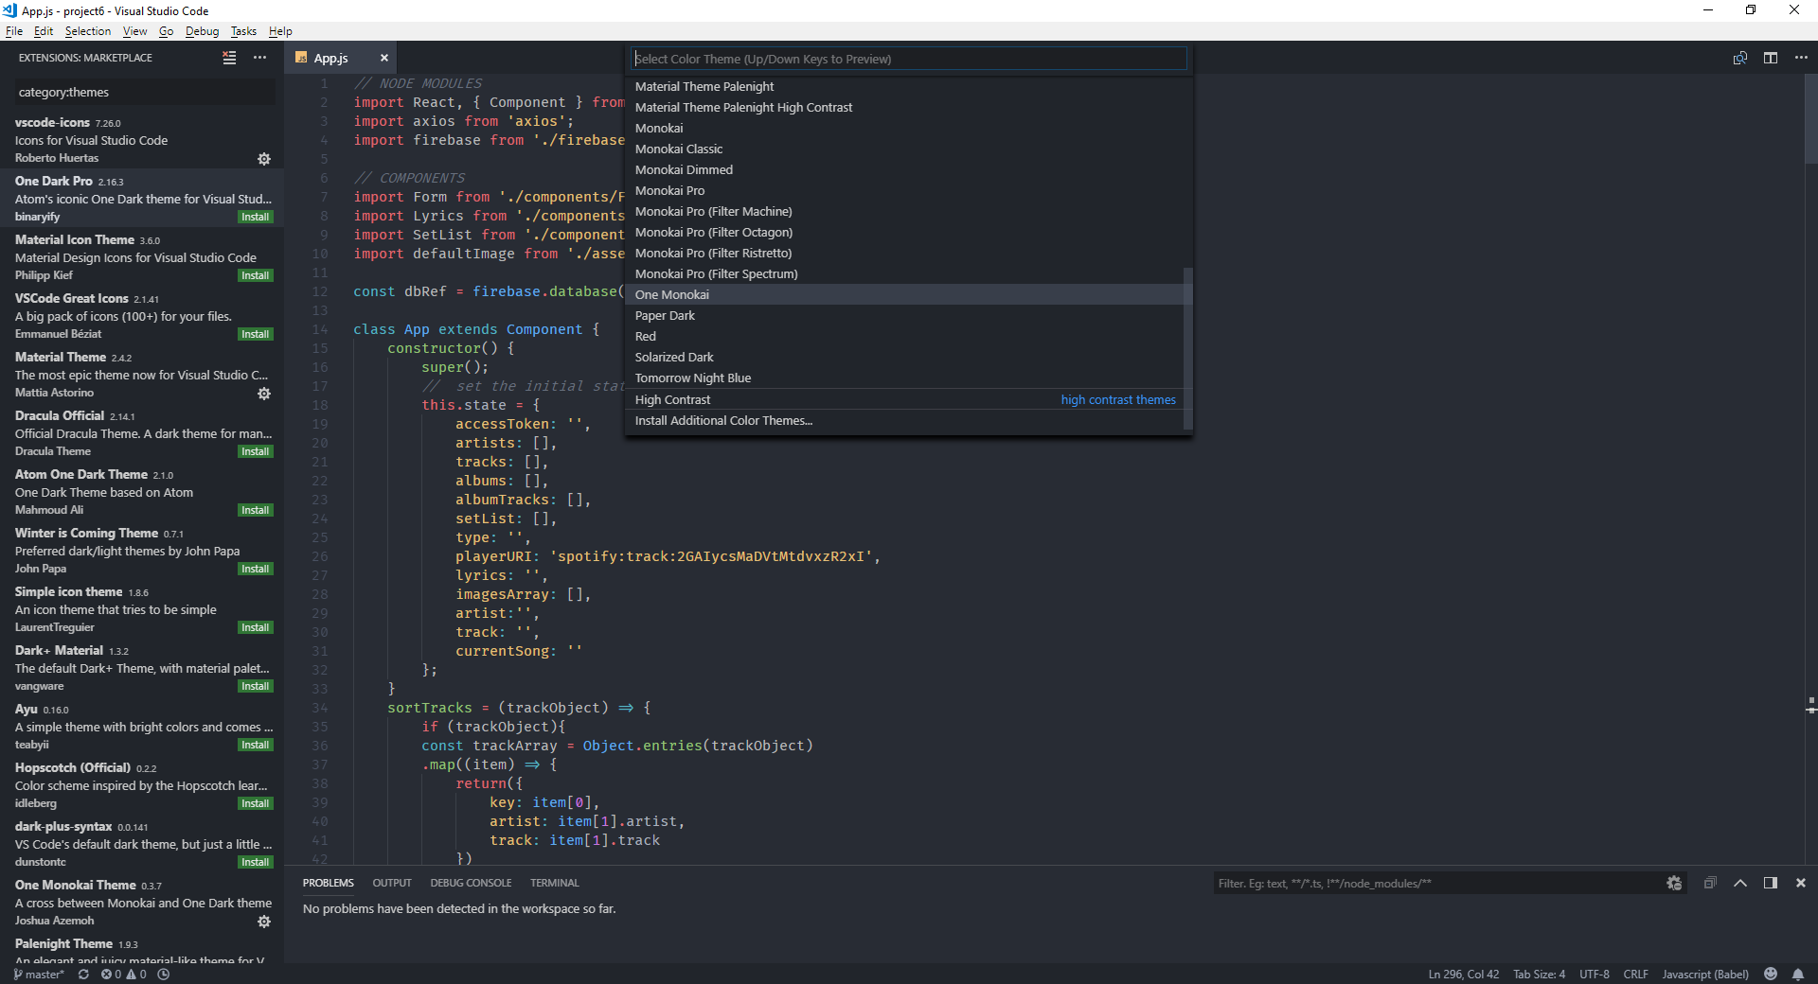Open One Monokai Theme extension settings gear
This screenshot has height=984, width=1818.
coord(264,922)
